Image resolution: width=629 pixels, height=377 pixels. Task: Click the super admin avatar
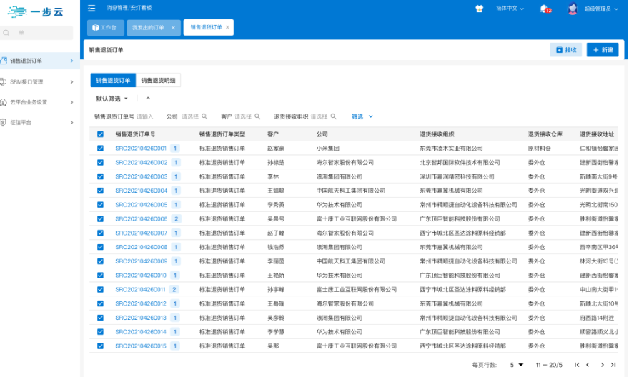pyautogui.click(x=573, y=9)
